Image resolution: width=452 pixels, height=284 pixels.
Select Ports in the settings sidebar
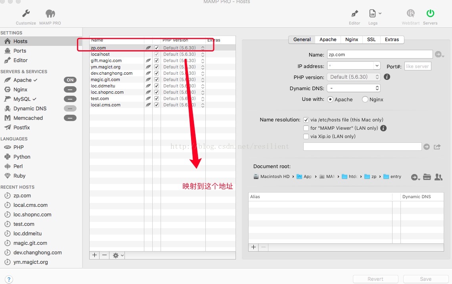point(19,51)
